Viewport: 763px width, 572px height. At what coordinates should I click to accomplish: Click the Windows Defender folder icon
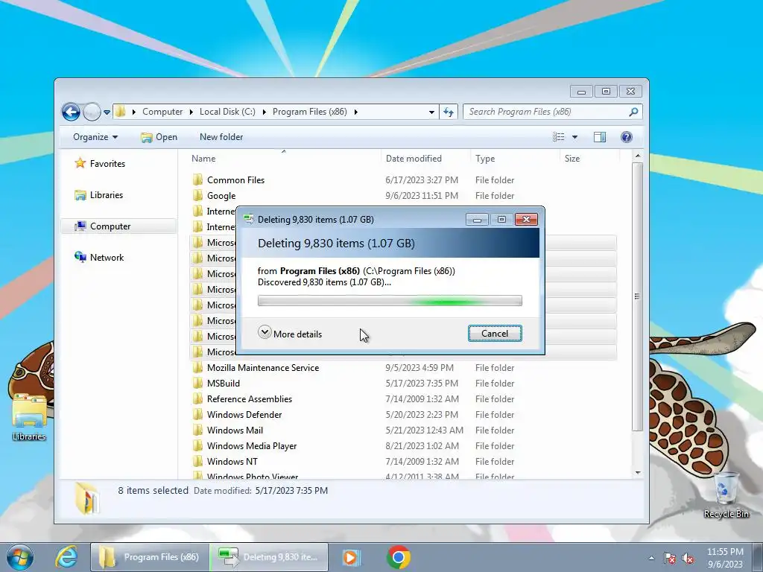point(197,414)
